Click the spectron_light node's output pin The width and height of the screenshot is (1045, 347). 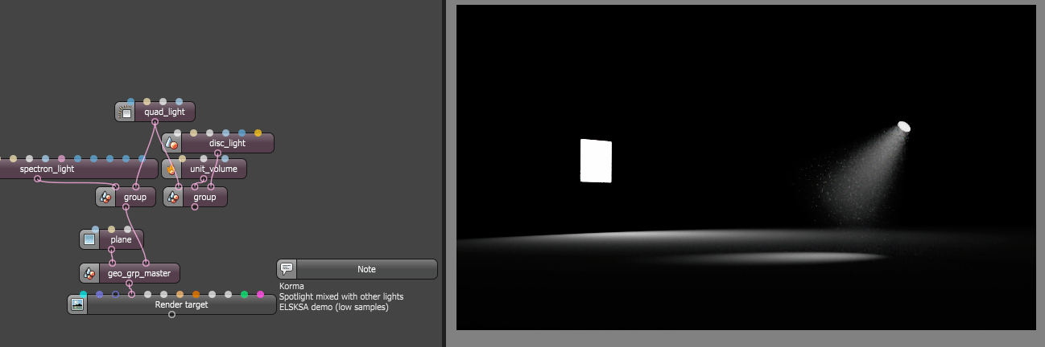pyautogui.click(x=37, y=178)
